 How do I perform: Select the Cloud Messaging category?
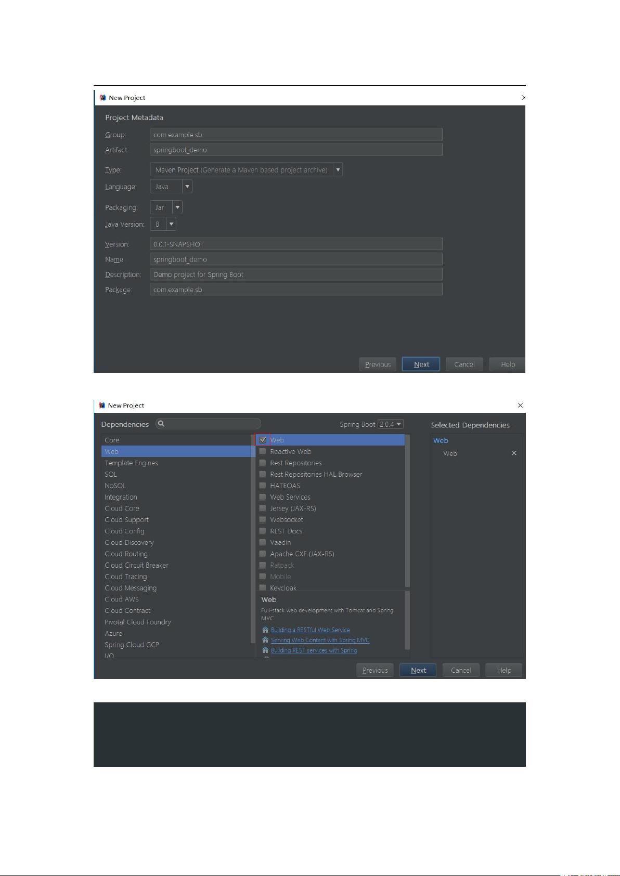coord(176,588)
